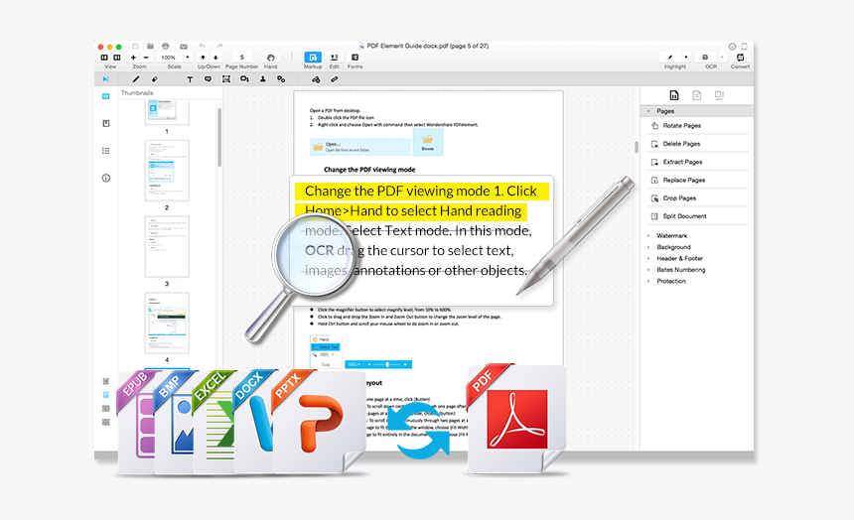Switch to two-page layout icon
Viewport: 854px width, 520px height.
point(105,409)
